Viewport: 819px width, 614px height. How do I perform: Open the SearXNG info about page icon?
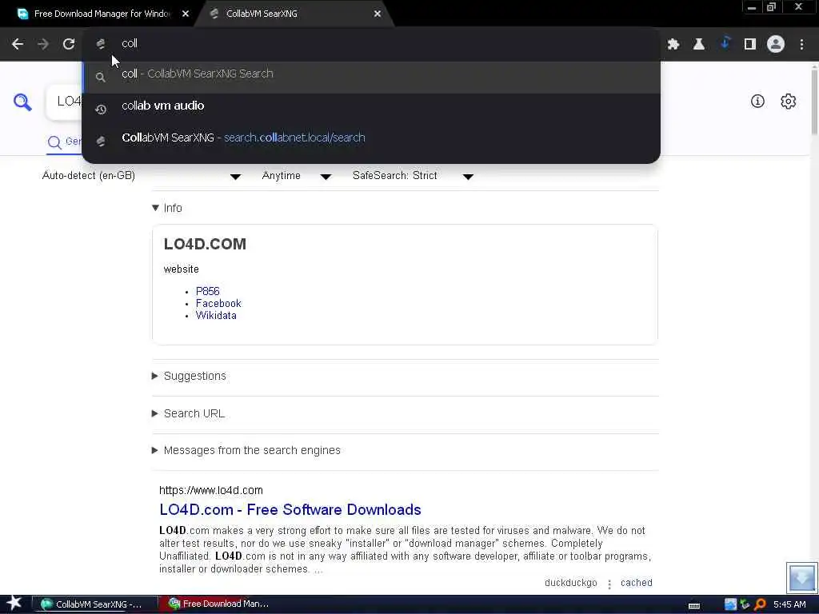click(x=757, y=102)
